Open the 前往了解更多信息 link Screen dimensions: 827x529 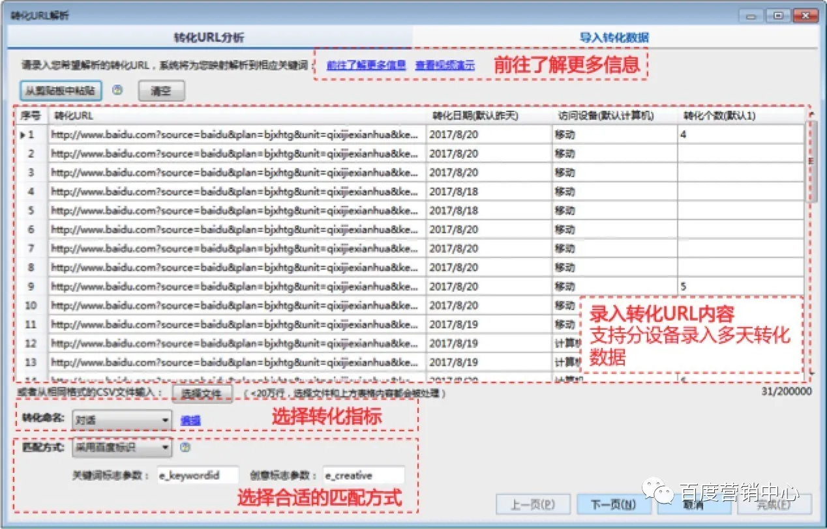point(366,65)
